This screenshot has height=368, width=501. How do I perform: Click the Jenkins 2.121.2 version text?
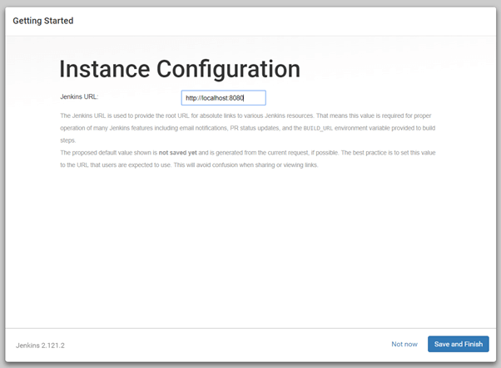click(x=40, y=345)
